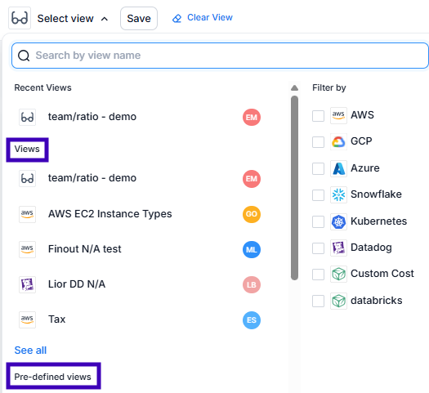Click the Search by view name field
This screenshot has height=393, width=429.
[220, 56]
